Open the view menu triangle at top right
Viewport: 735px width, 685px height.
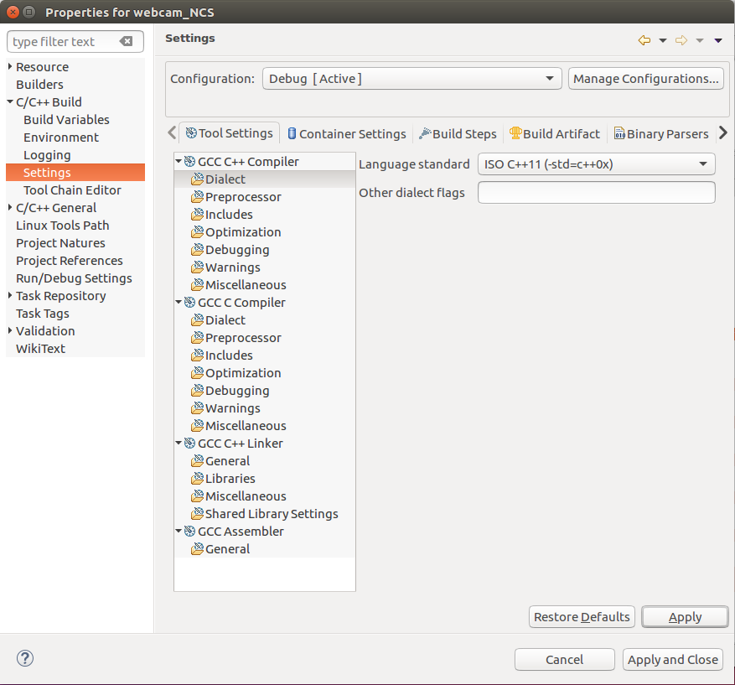click(x=717, y=41)
